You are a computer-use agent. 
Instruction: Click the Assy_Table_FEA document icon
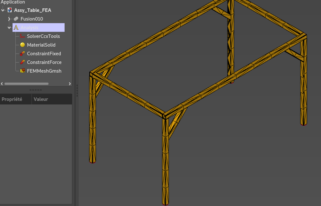10,10
